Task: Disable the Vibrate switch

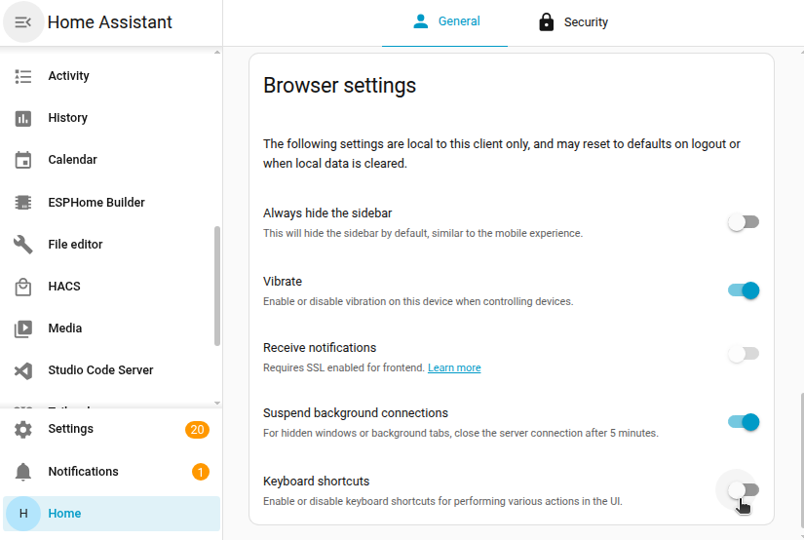Action: [743, 290]
